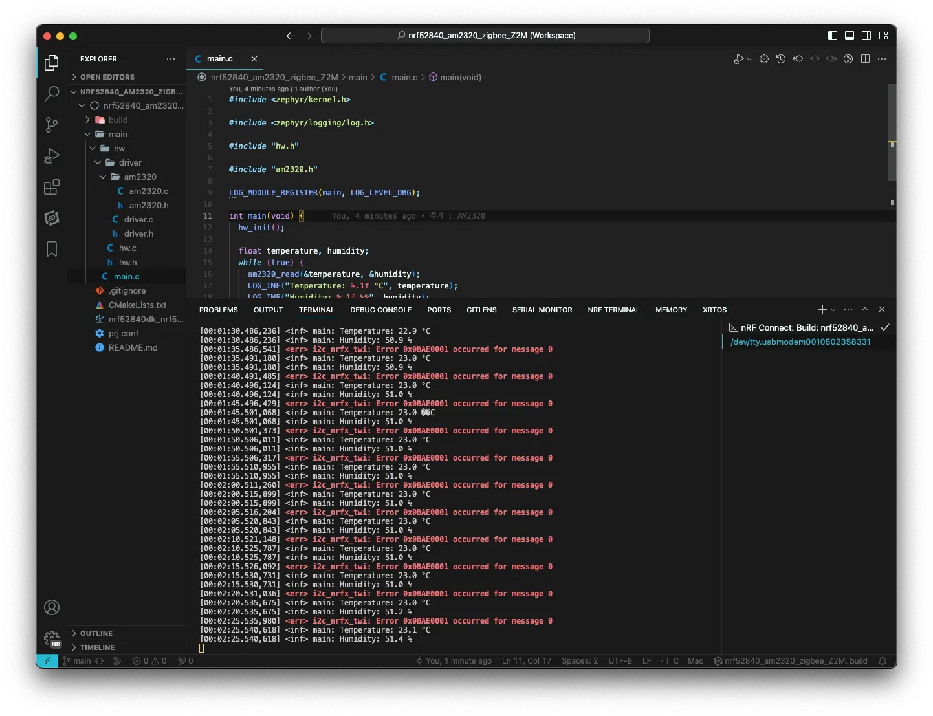Open the Accounts icon
This screenshot has height=716, width=933.
point(52,607)
